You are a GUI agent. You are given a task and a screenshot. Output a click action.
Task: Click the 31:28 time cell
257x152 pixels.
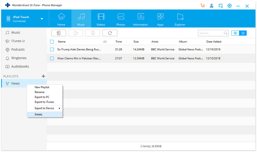point(118,49)
